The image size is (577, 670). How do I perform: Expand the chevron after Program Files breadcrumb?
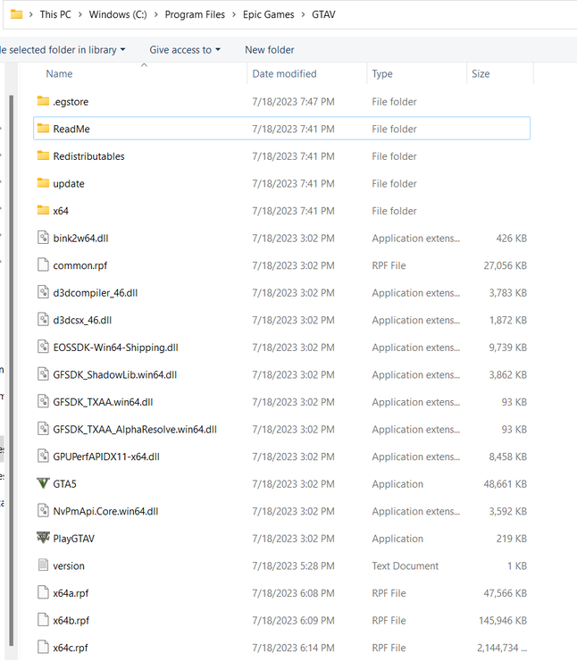coord(234,14)
